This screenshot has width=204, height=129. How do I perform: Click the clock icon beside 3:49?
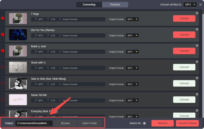tap(48, 68)
